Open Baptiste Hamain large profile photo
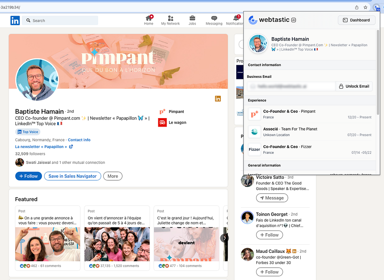Viewport: 384px width, 280px height. [37, 79]
